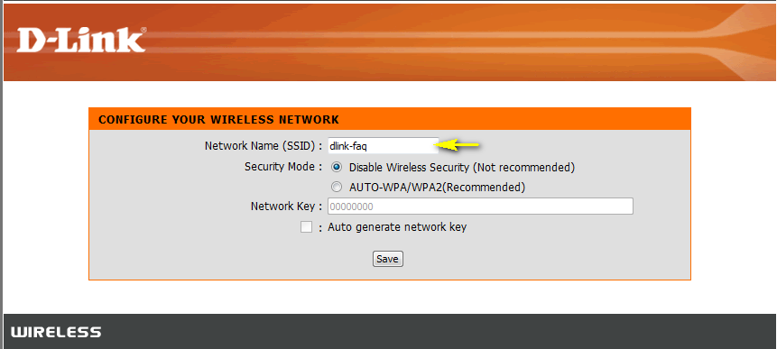Click the yellow arrow pointing at SSID
The width and height of the screenshot is (777, 349).
point(457,145)
